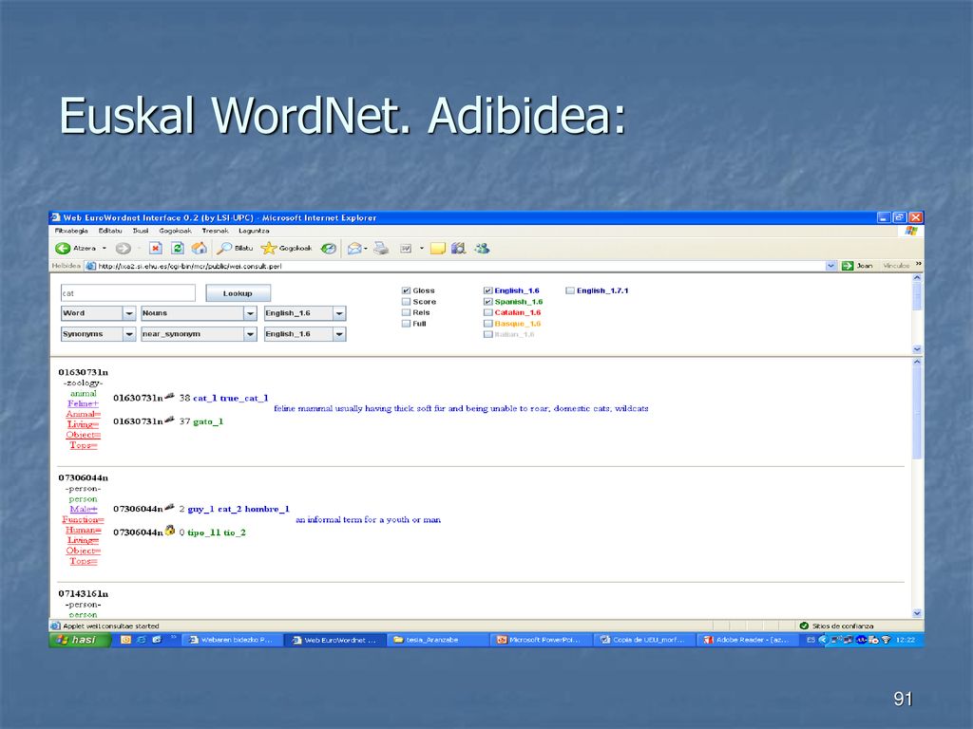Open the Gogokoak menu
Viewport: 973px width, 729px height.
pos(175,231)
